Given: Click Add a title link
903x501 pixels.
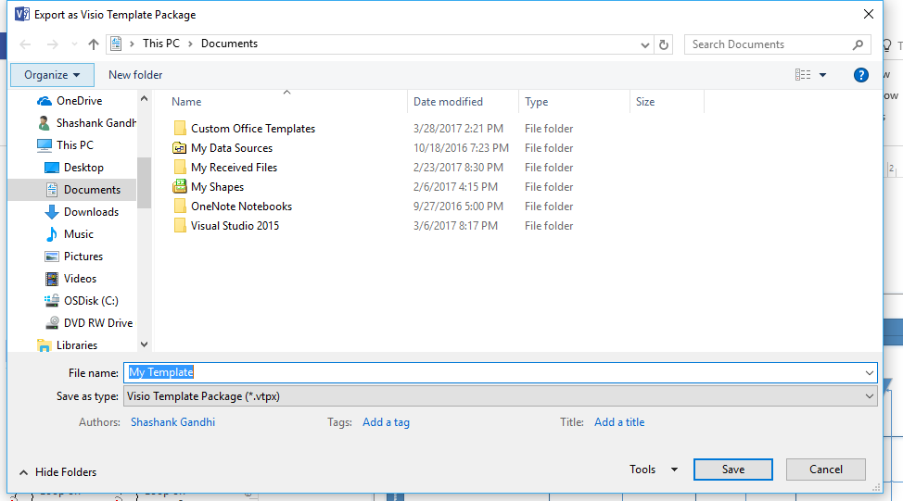Looking at the screenshot, I should 619,422.
